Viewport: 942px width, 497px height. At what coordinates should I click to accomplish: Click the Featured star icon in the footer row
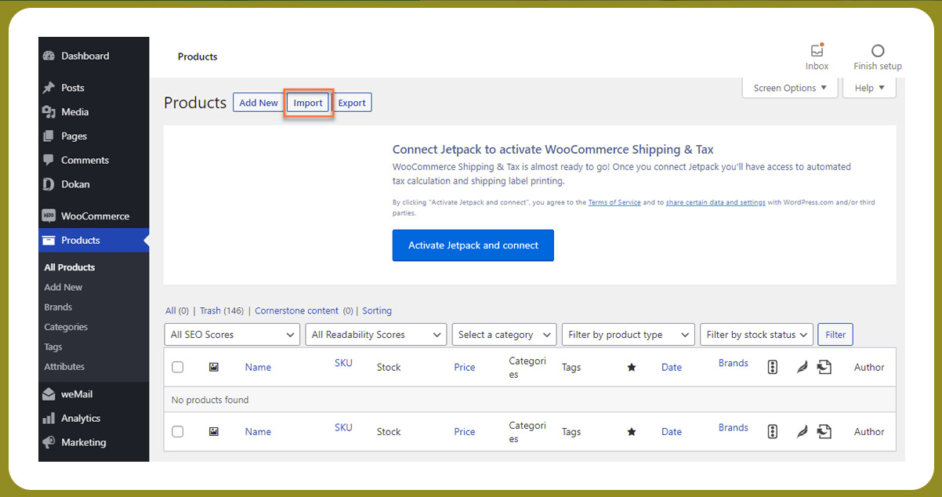[632, 431]
